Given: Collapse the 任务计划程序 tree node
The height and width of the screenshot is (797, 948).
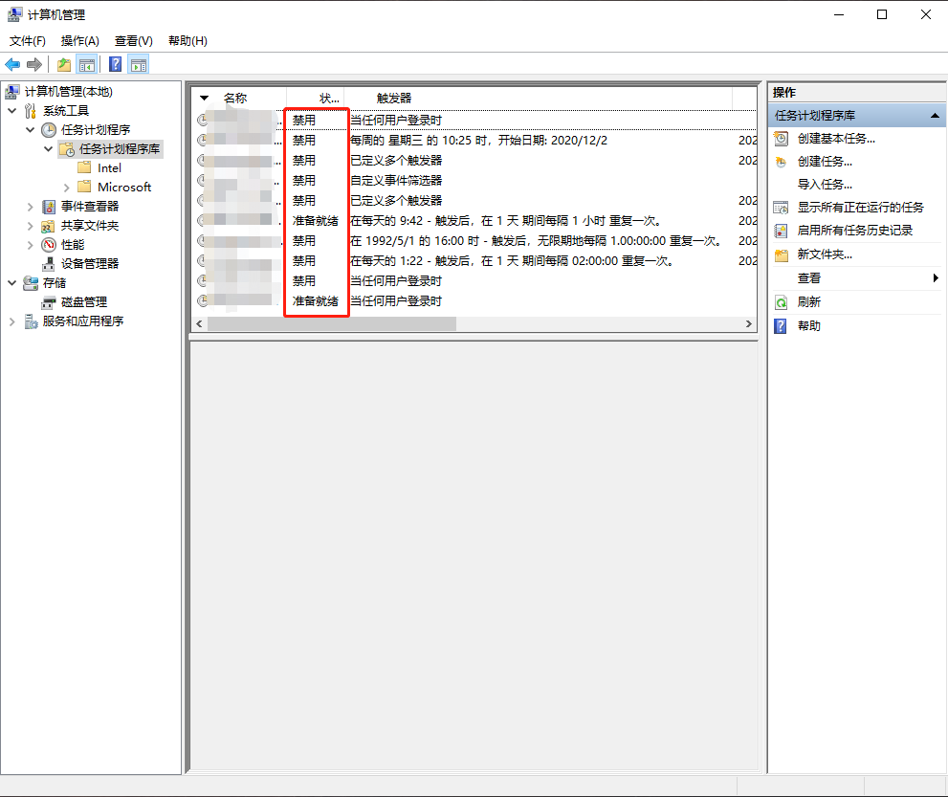Looking at the screenshot, I should 31,129.
